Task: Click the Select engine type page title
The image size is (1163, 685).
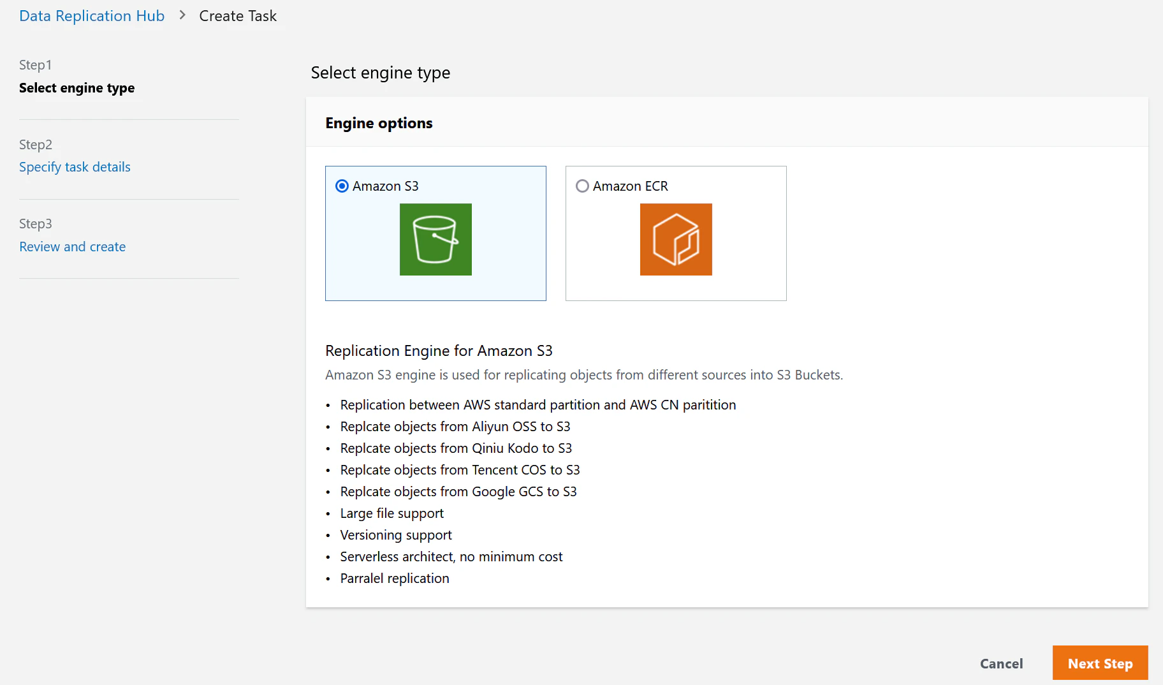Action: (x=381, y=73)
